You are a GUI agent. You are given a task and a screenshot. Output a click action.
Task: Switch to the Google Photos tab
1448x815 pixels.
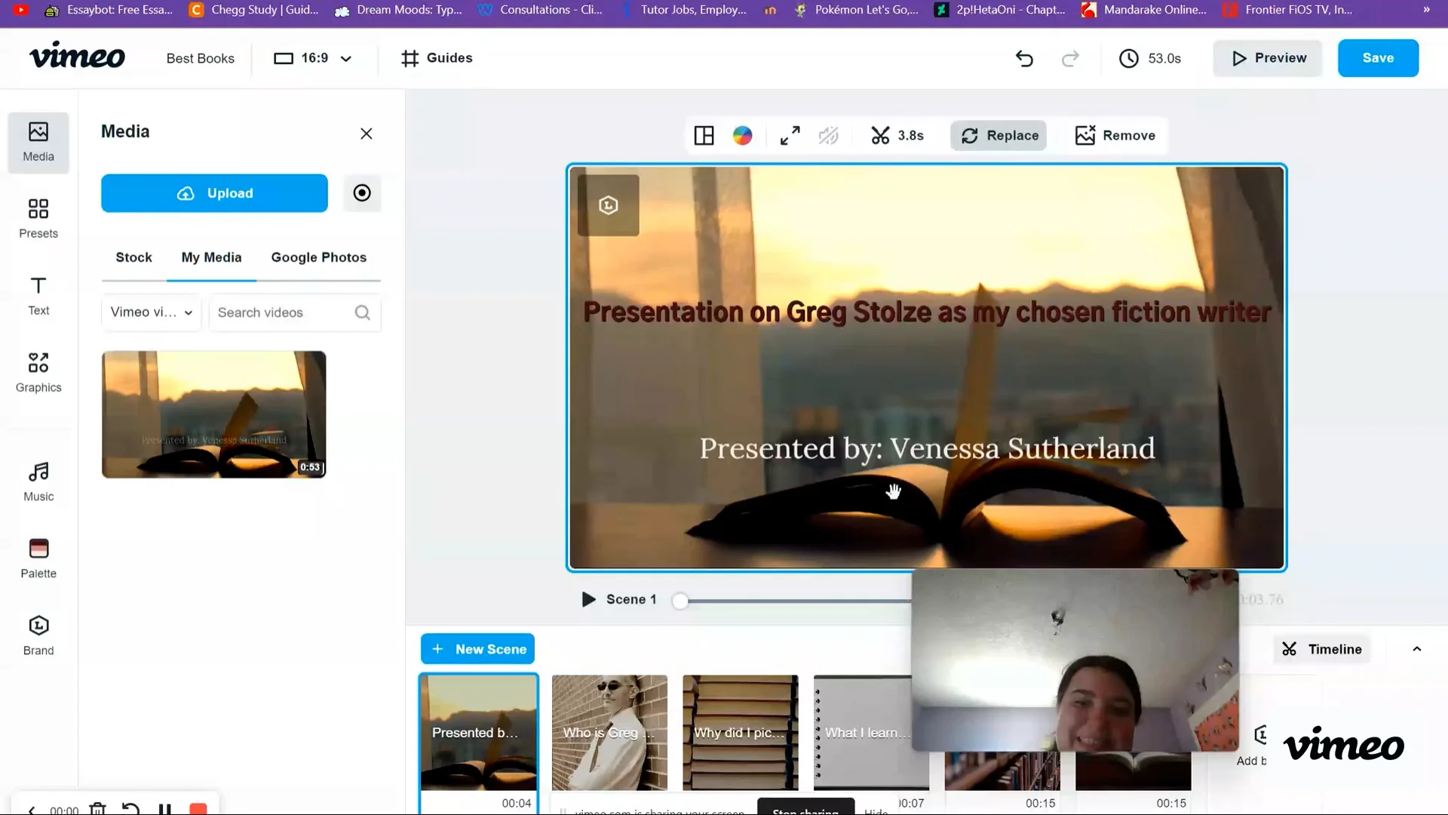pyautogui.click(x=319, y=257)
